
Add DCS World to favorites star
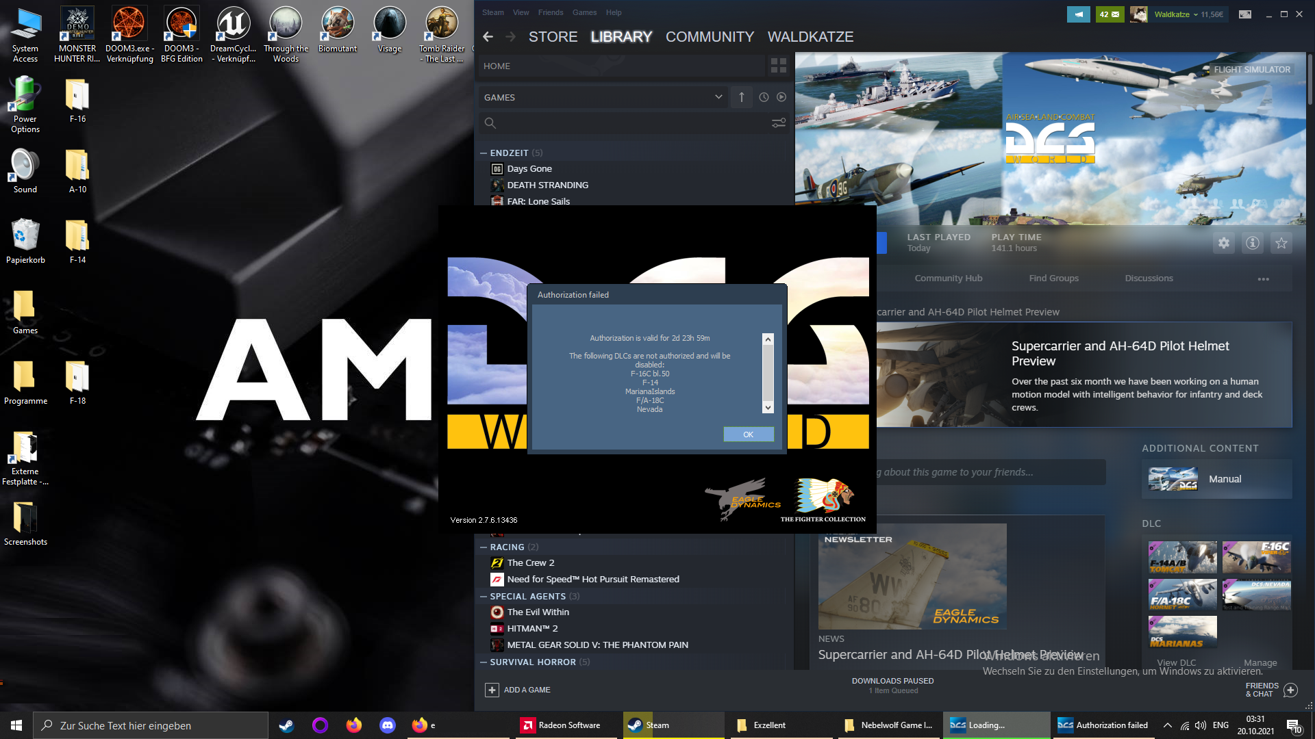click(x=1281, y=243)
